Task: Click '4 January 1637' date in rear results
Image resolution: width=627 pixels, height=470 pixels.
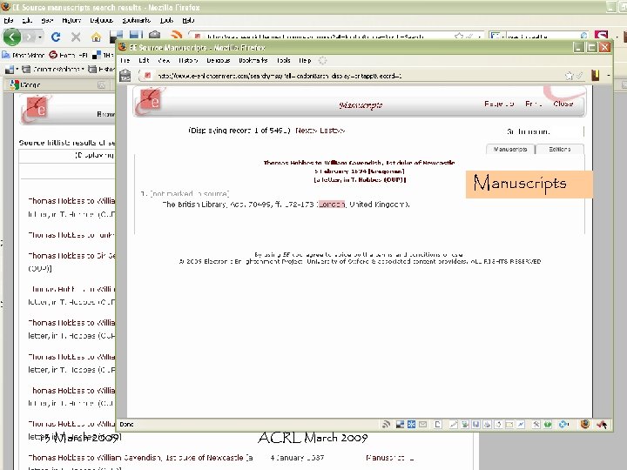Action: pos(297,458)
